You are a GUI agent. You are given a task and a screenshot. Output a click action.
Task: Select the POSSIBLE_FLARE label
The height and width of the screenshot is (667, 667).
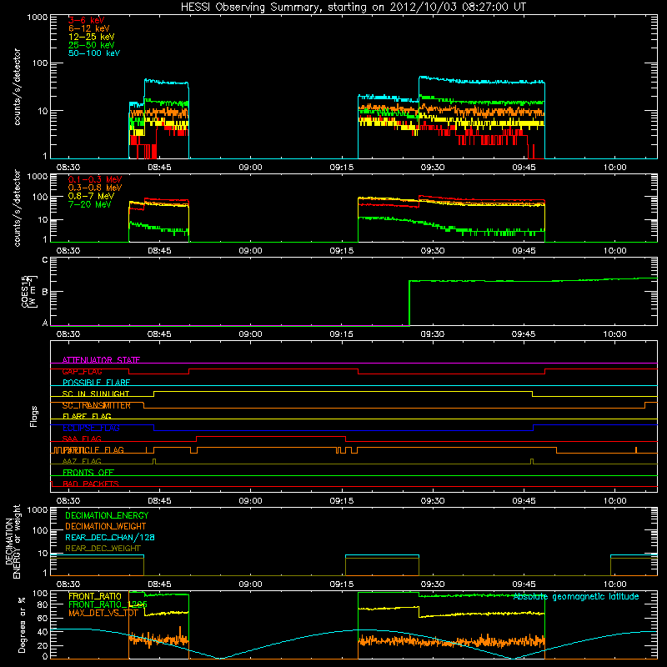[96, 383]
